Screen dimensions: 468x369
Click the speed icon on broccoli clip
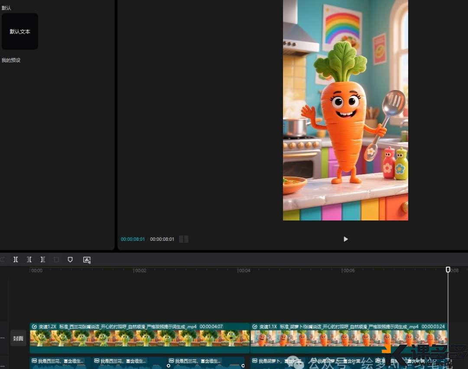point(34,327)
